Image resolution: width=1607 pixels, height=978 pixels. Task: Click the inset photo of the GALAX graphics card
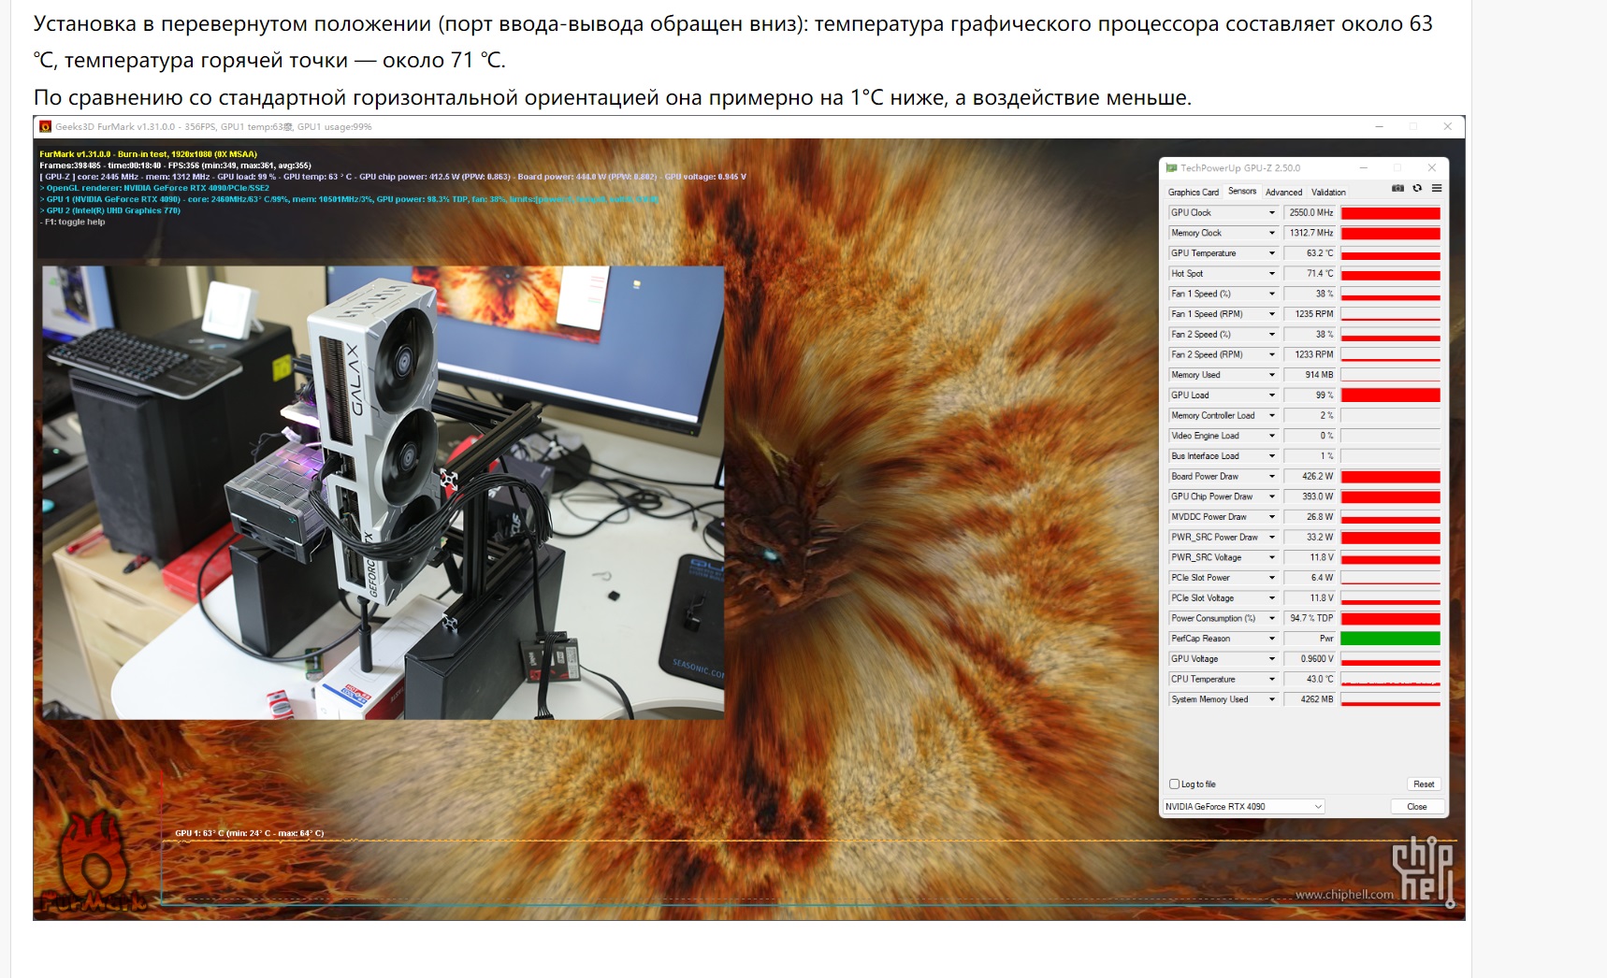tap(384, 493)
